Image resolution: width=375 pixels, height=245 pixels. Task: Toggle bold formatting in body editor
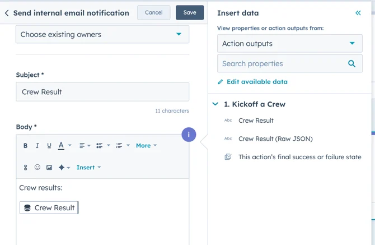tap(25, 146)
